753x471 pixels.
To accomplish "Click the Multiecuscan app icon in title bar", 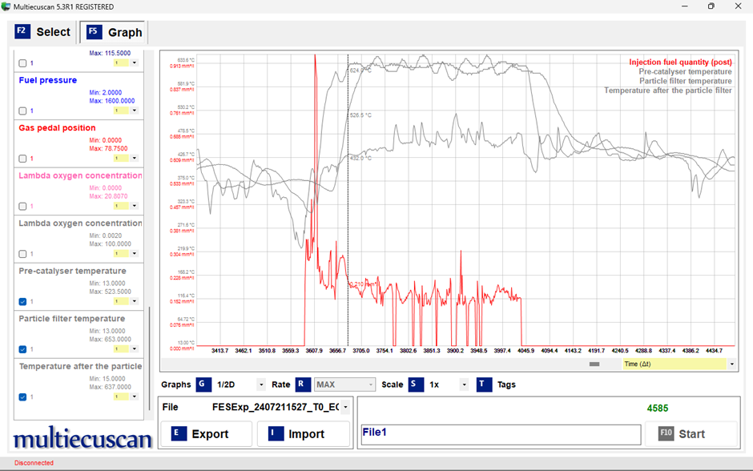I will tap(6, 6).
